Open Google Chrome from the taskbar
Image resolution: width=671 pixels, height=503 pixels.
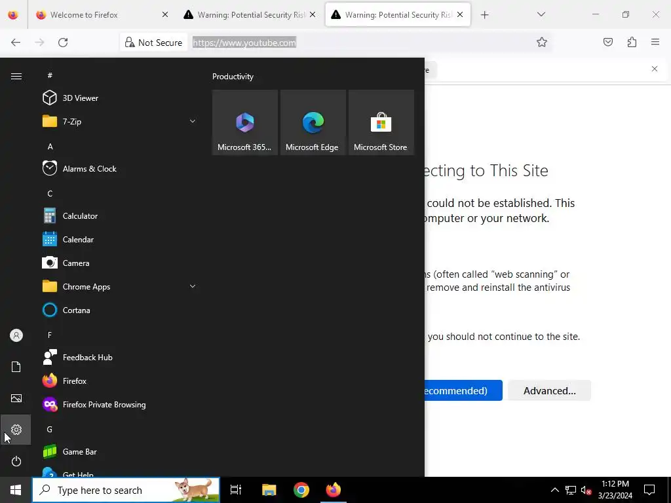[x=301, y=490]
